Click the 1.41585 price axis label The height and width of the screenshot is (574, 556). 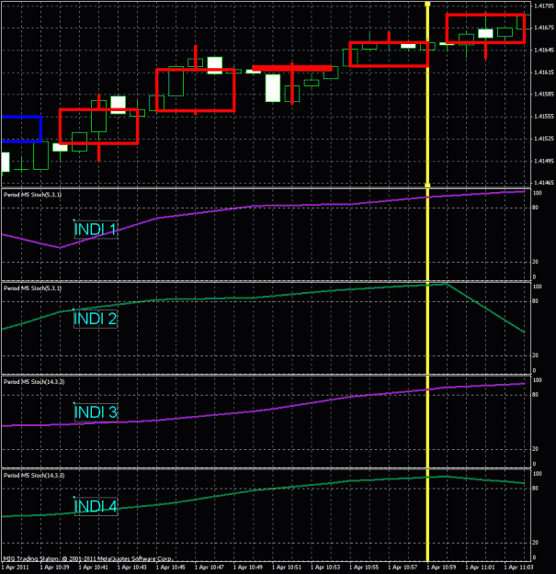544,95
